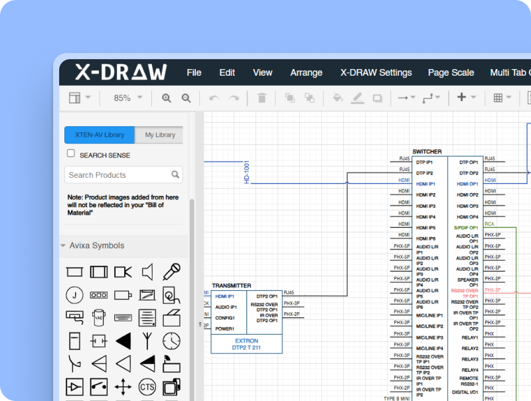
Task: Open the panel layout dropdown arrow
Action: coord(88,97)
